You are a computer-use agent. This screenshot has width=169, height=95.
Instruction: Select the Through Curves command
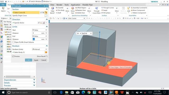tap(107, 8)
